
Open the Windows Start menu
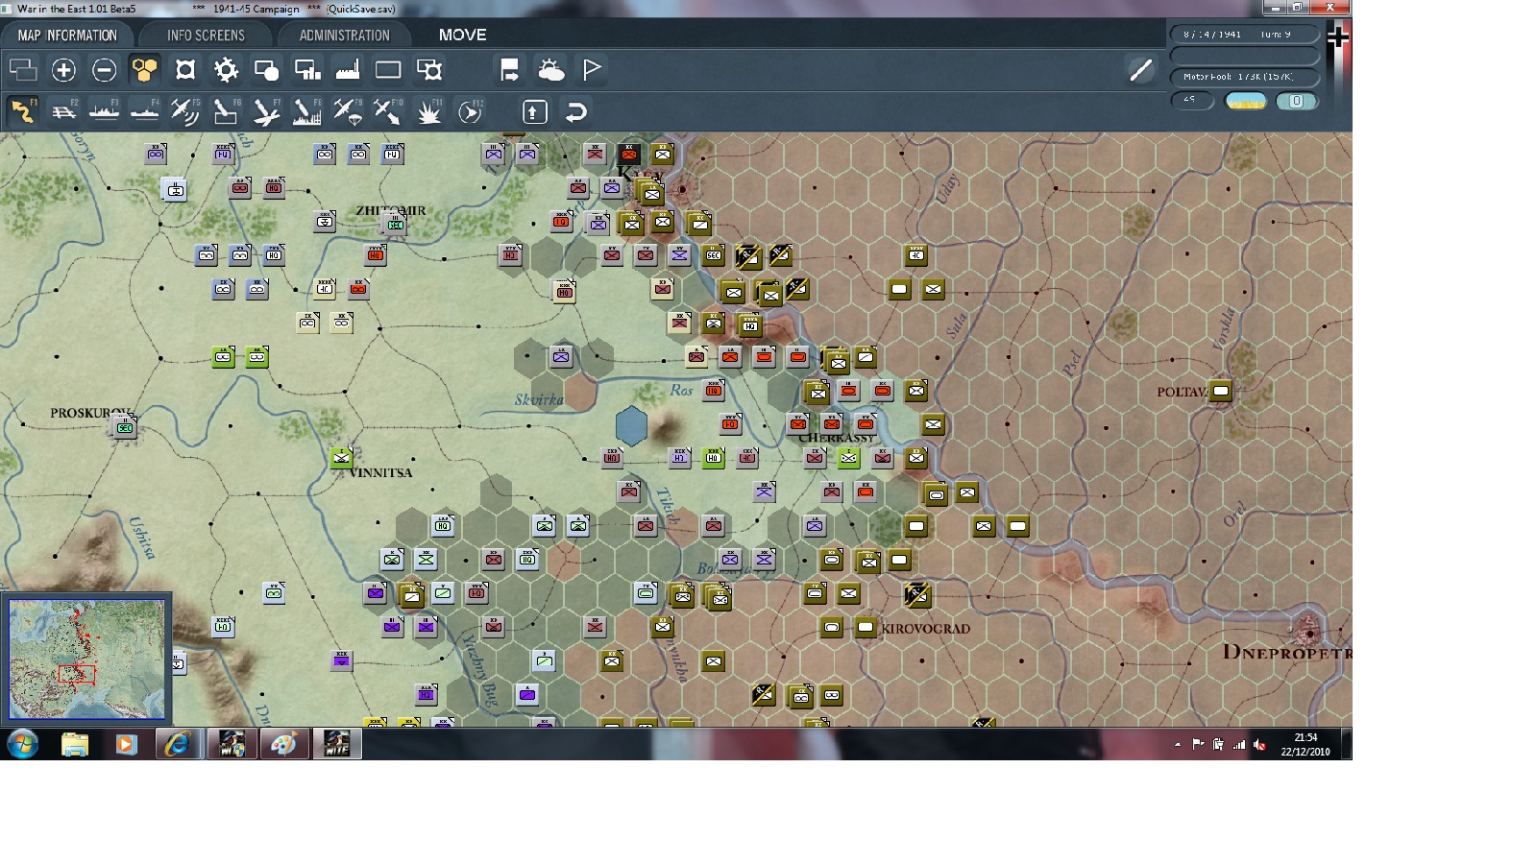22,744
